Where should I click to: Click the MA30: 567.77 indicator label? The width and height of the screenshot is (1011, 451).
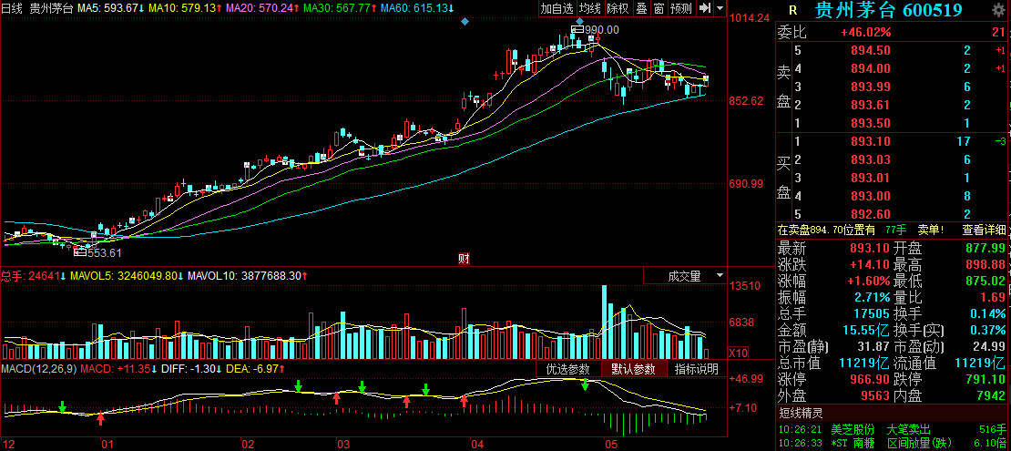(340, 8)
